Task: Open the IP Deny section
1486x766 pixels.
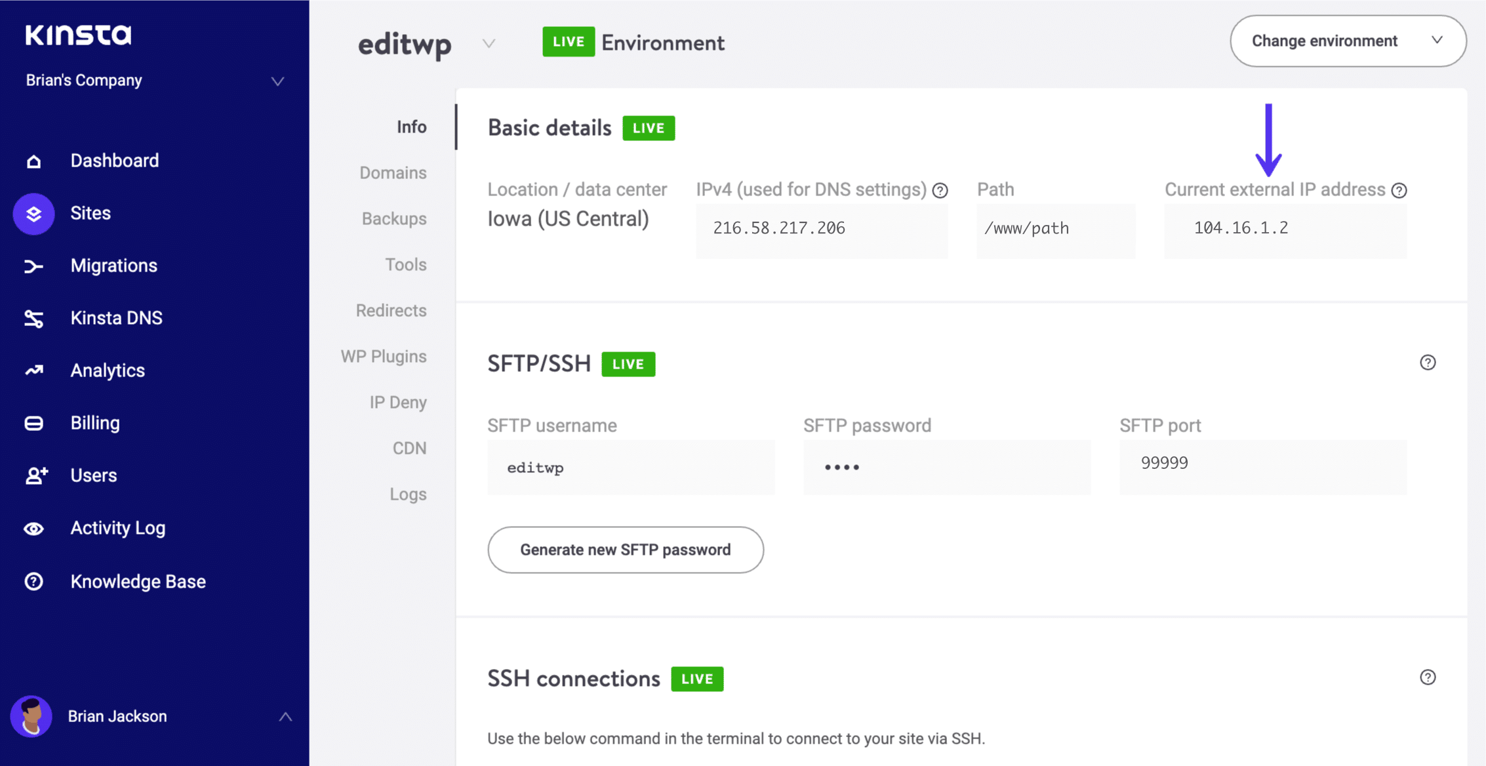Action: coord(397,402)
